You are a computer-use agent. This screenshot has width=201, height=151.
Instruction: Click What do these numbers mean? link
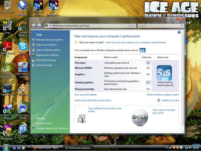click(x=163, y=95)
